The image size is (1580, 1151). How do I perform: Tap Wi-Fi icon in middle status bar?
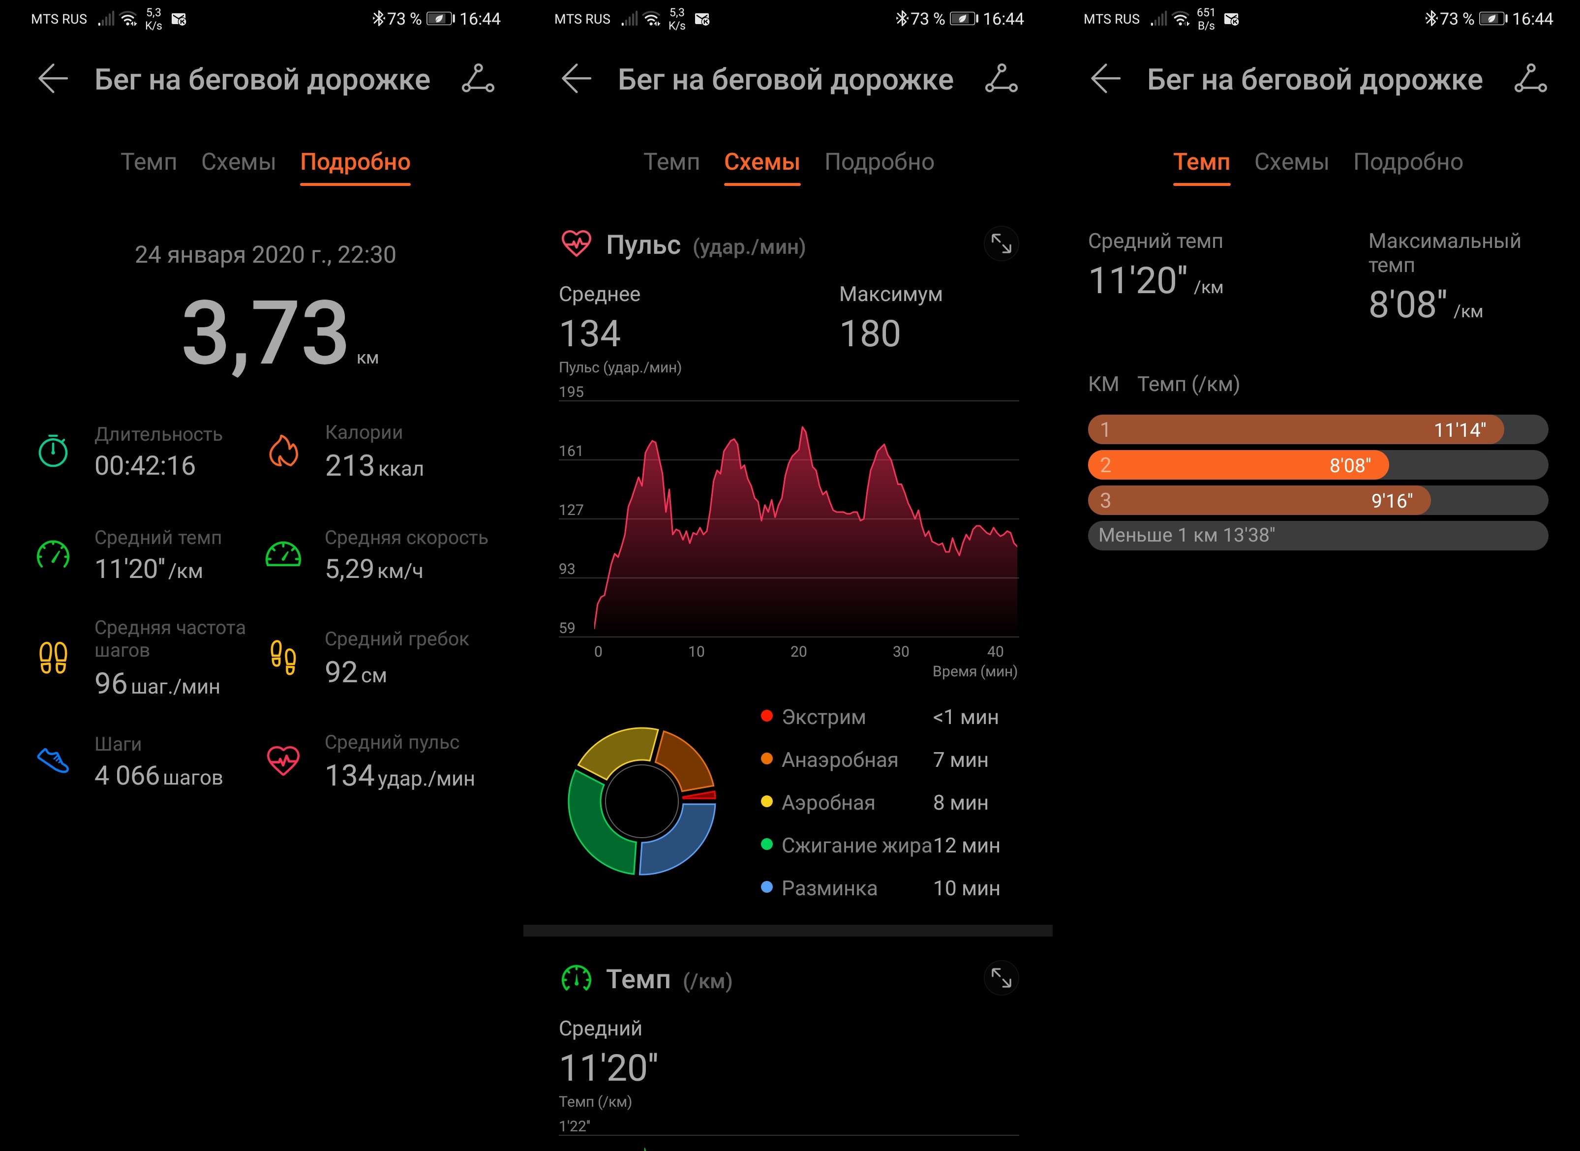652,18
